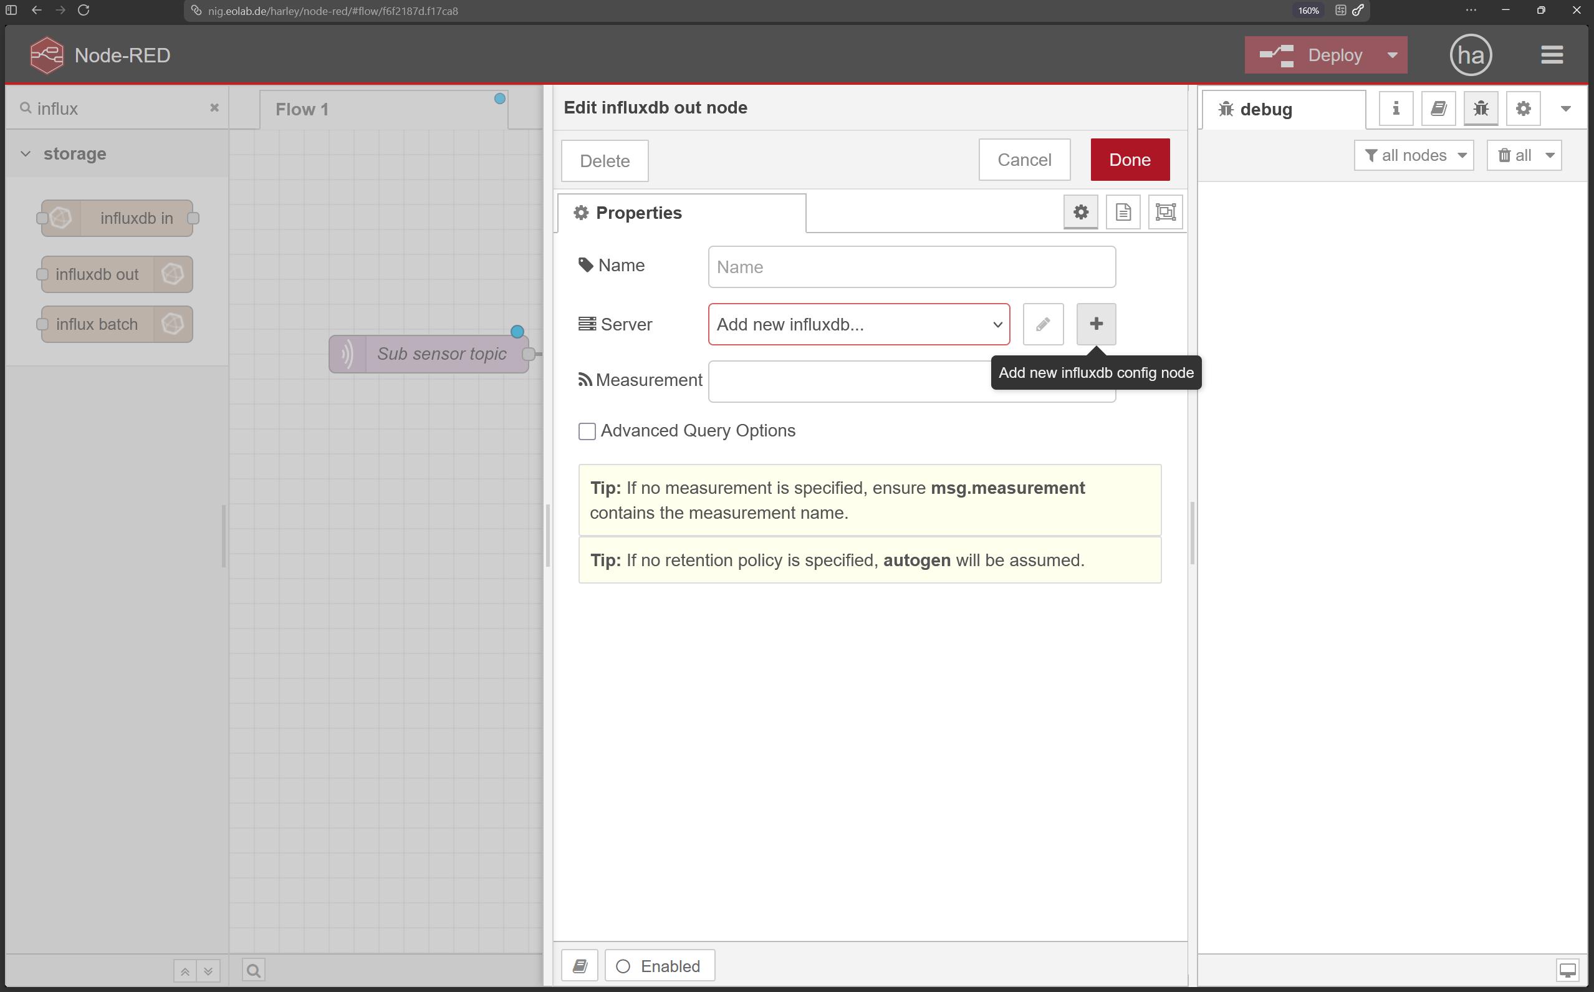
Task: Select the debug sidebar tab
Action: pyautogui.click(x=1284, y=110)
